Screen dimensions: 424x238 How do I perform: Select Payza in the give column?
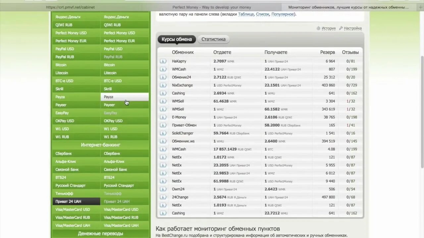click(x=76, y=97)
